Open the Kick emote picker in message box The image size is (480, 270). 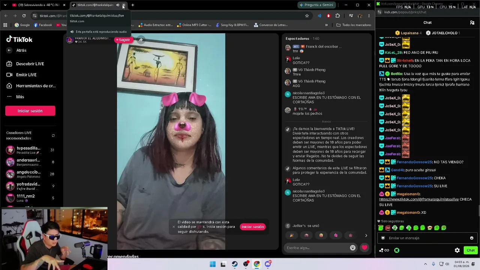[x=472, y=238]
